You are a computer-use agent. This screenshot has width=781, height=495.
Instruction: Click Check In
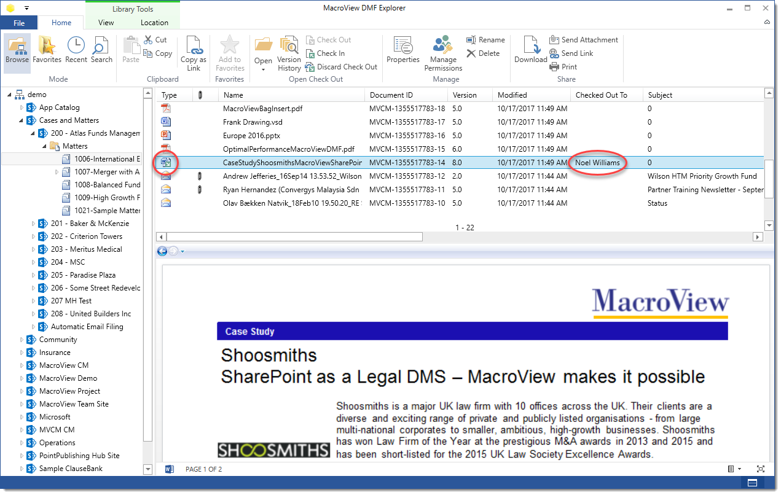click(325, 53)
